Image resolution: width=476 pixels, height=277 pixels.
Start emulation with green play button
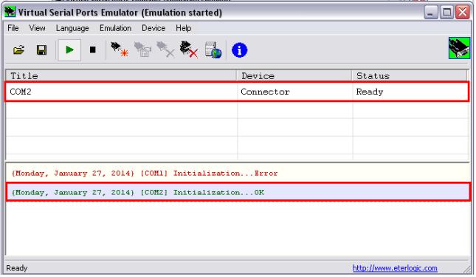pos(69,49)
